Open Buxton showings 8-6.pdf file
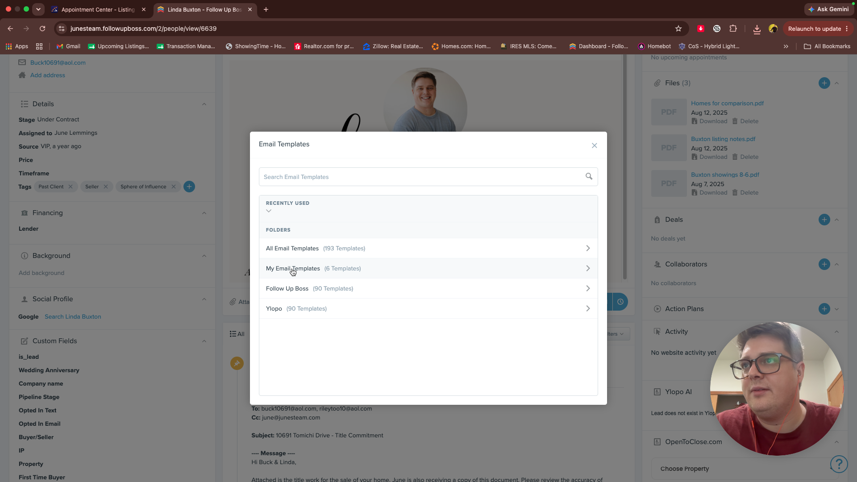Screen dimensions: 857x482 pos(725,175)
